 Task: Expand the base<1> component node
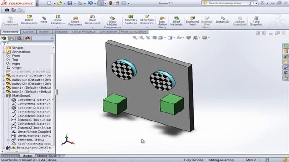tap(3, 76)
